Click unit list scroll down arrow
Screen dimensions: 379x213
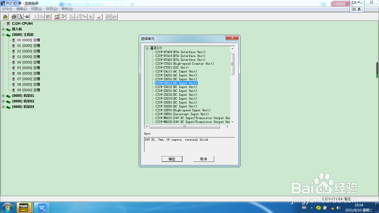[233, 122]
